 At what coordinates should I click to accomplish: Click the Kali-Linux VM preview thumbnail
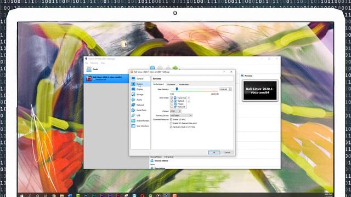[x=260, y=90]
